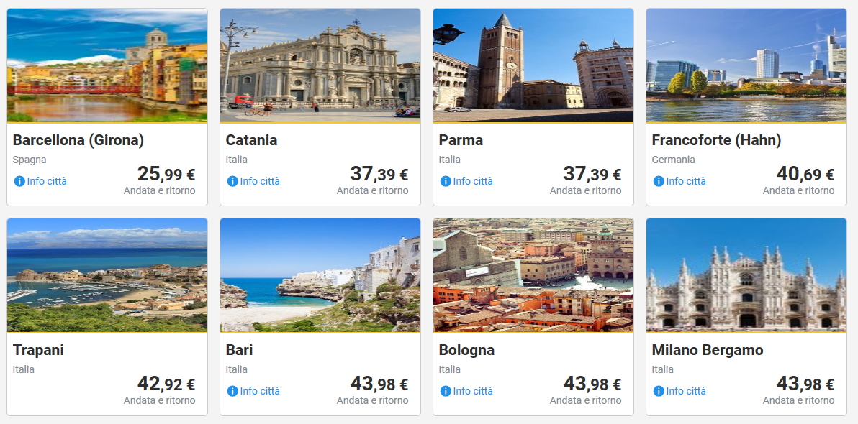Open the Catania cathedral photo
This screenshot has width=858, height=424.
320,65
